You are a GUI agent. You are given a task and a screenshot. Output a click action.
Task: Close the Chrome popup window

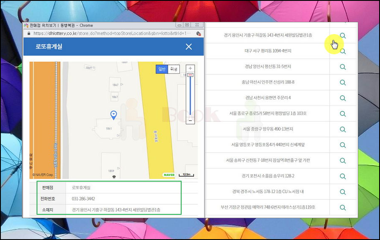pos(197,25)
